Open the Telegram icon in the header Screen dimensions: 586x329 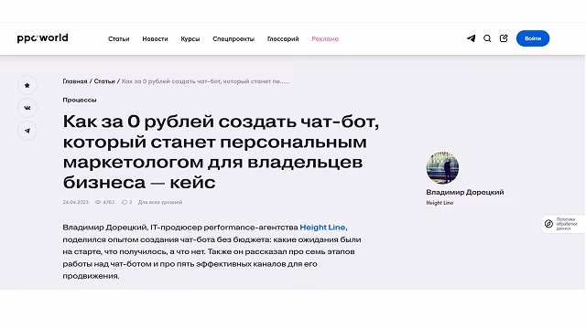pyautogui.click(x=471, y=38)
